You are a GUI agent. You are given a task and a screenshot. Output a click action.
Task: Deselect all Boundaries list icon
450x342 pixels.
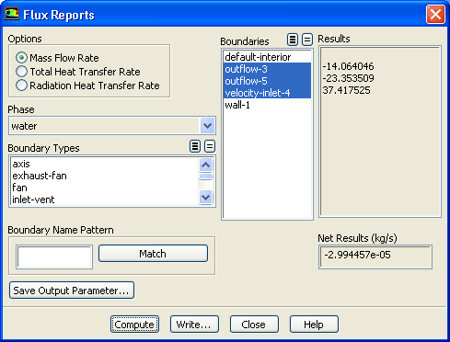307,40
